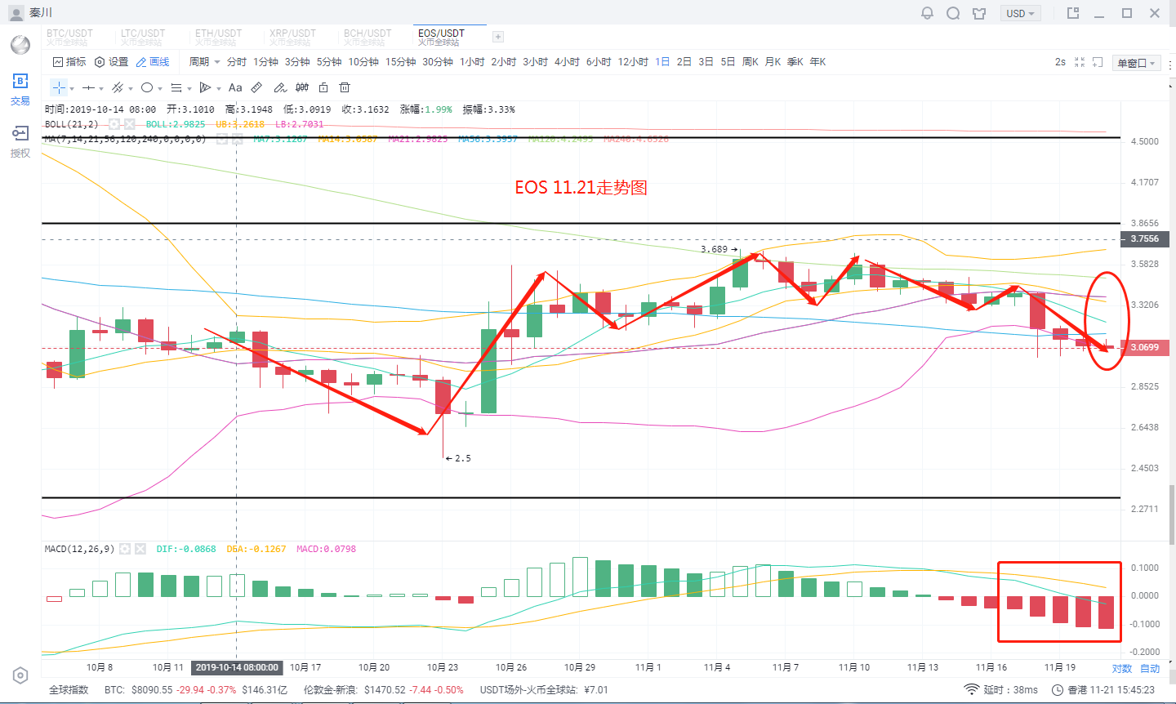This screenshot has width=1176, height=704.
Task: Click 全球指数 in status bar
Action: 69,690
